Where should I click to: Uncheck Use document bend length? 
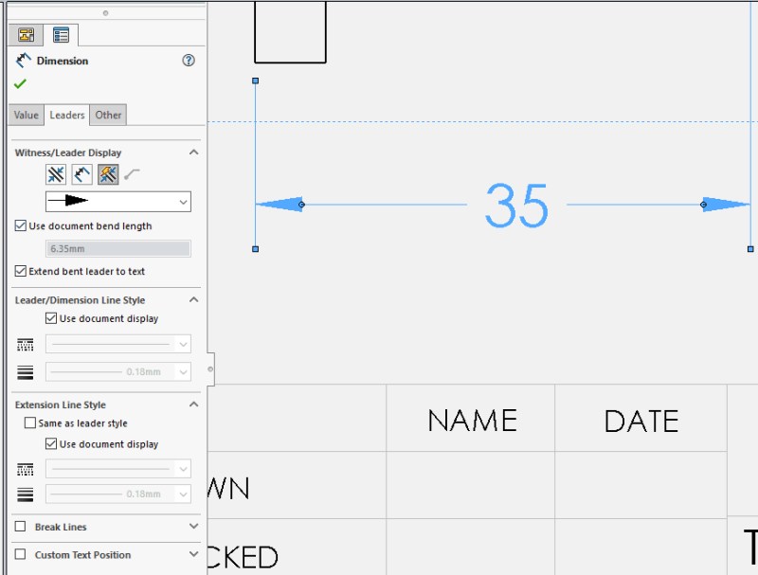[21, 225]
